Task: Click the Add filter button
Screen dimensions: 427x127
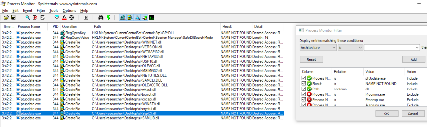Action: point(413,59)
